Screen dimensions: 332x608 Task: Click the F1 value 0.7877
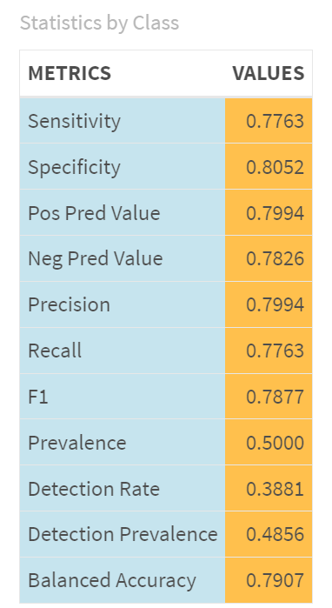click(275, 397)
